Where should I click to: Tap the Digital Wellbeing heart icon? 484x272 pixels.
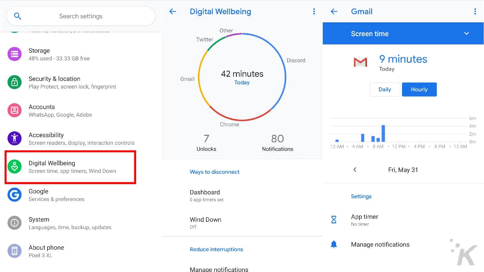15,167
